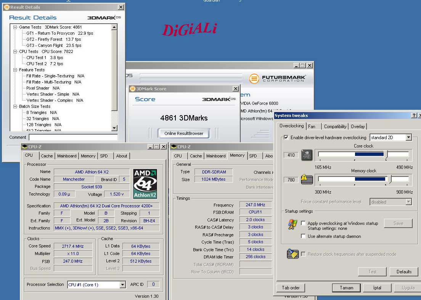Screen dimensions: 421x300
Task: Click the Save startup settings button
Action: [x=398, y=223]
